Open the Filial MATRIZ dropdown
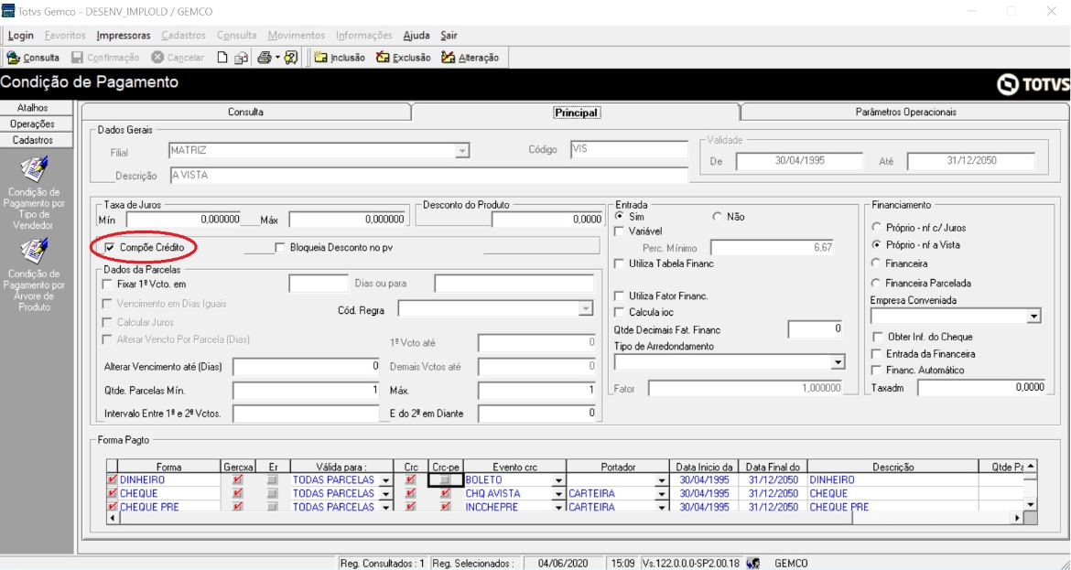This screenshot has height=570, width=1071. pyautogui.click(x=462, y=150)
